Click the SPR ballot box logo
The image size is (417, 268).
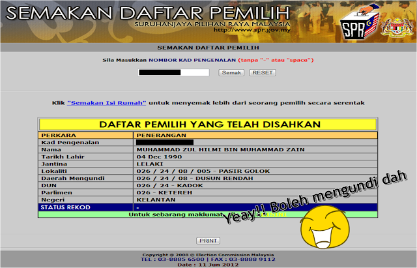pos(360,22)
